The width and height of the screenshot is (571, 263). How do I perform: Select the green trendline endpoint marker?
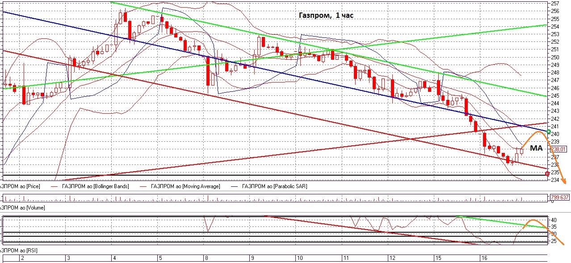pyautogui.click(x=548, y=132)
